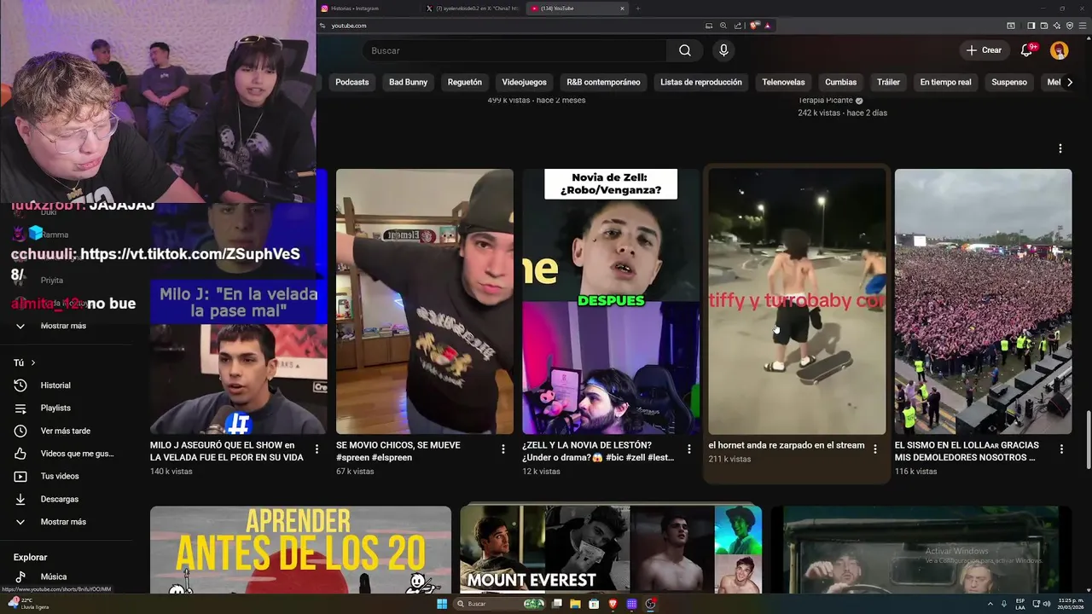Select the Videojuegos filter chip
The width and height of the screenshot is (1092, 614).
pyautogui.click(x=524, y=82)
